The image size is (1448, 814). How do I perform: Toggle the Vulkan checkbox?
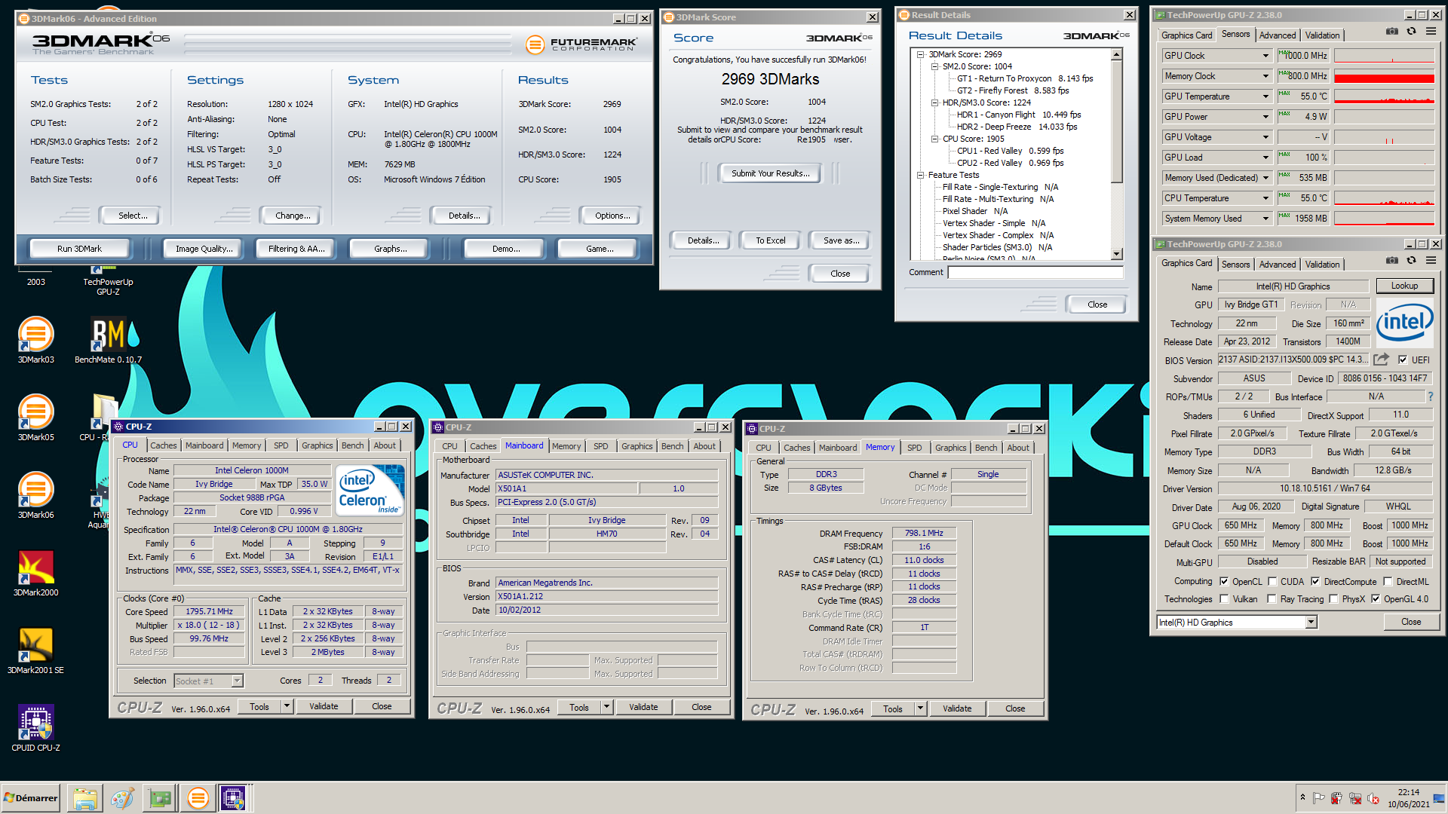(x=1224, y=599)
